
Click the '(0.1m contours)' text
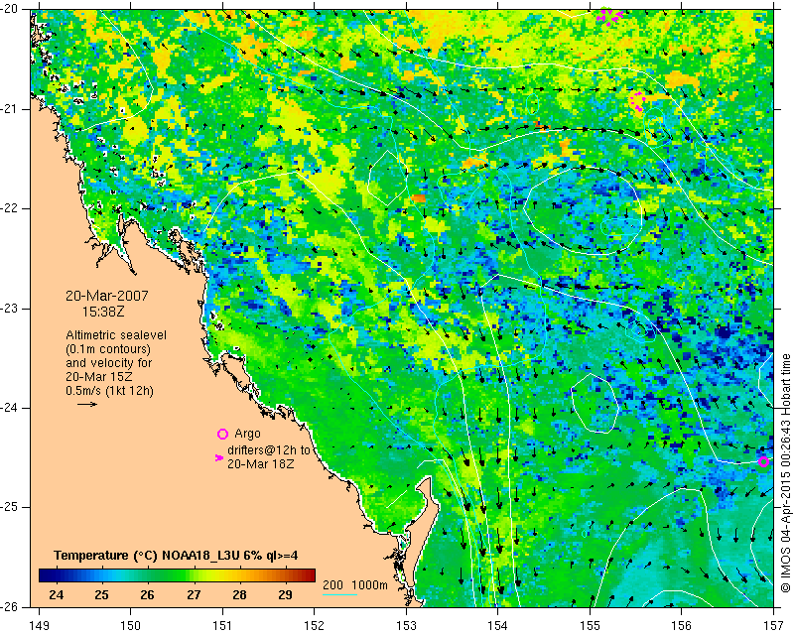(x=108, y=349)
